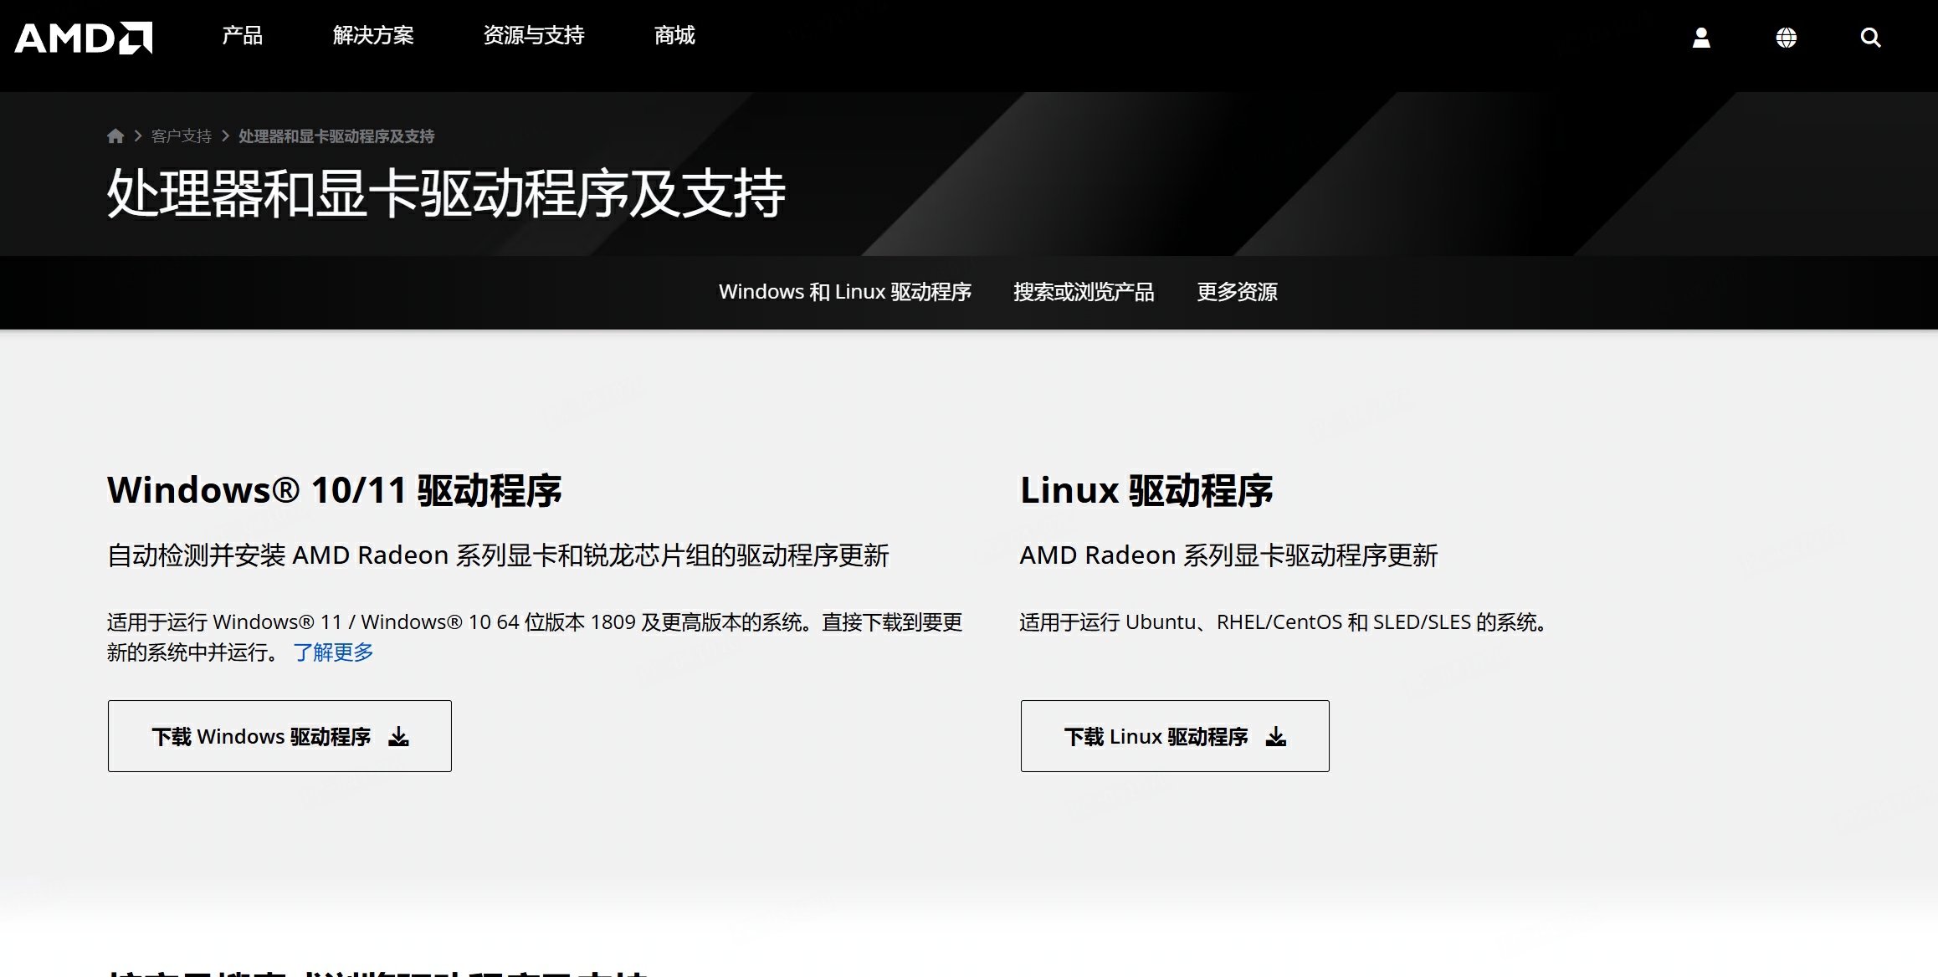The image size is (1938, 977).
Task: Open search with magnifier icon
Action: 1870,38
